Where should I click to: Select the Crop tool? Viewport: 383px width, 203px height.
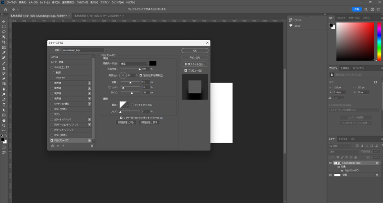(x=4, y=42)
